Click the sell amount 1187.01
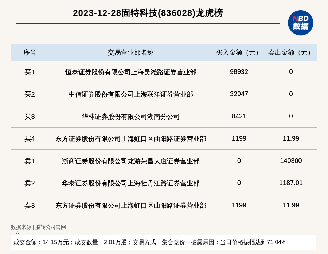This screenshot has height=254, width=328. tap(291, 183)
